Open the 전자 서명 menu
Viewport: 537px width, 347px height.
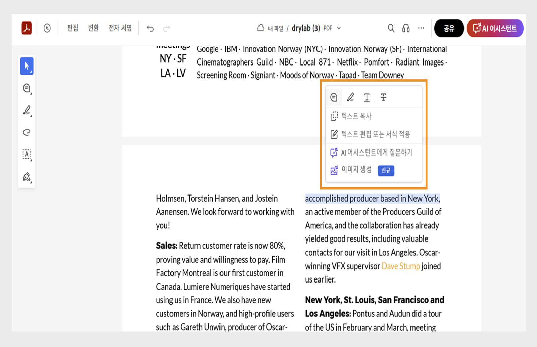(x=120, y=28)
